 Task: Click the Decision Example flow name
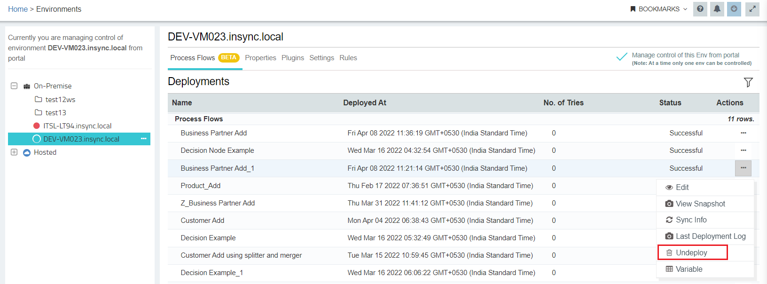(x=208, y=238)
